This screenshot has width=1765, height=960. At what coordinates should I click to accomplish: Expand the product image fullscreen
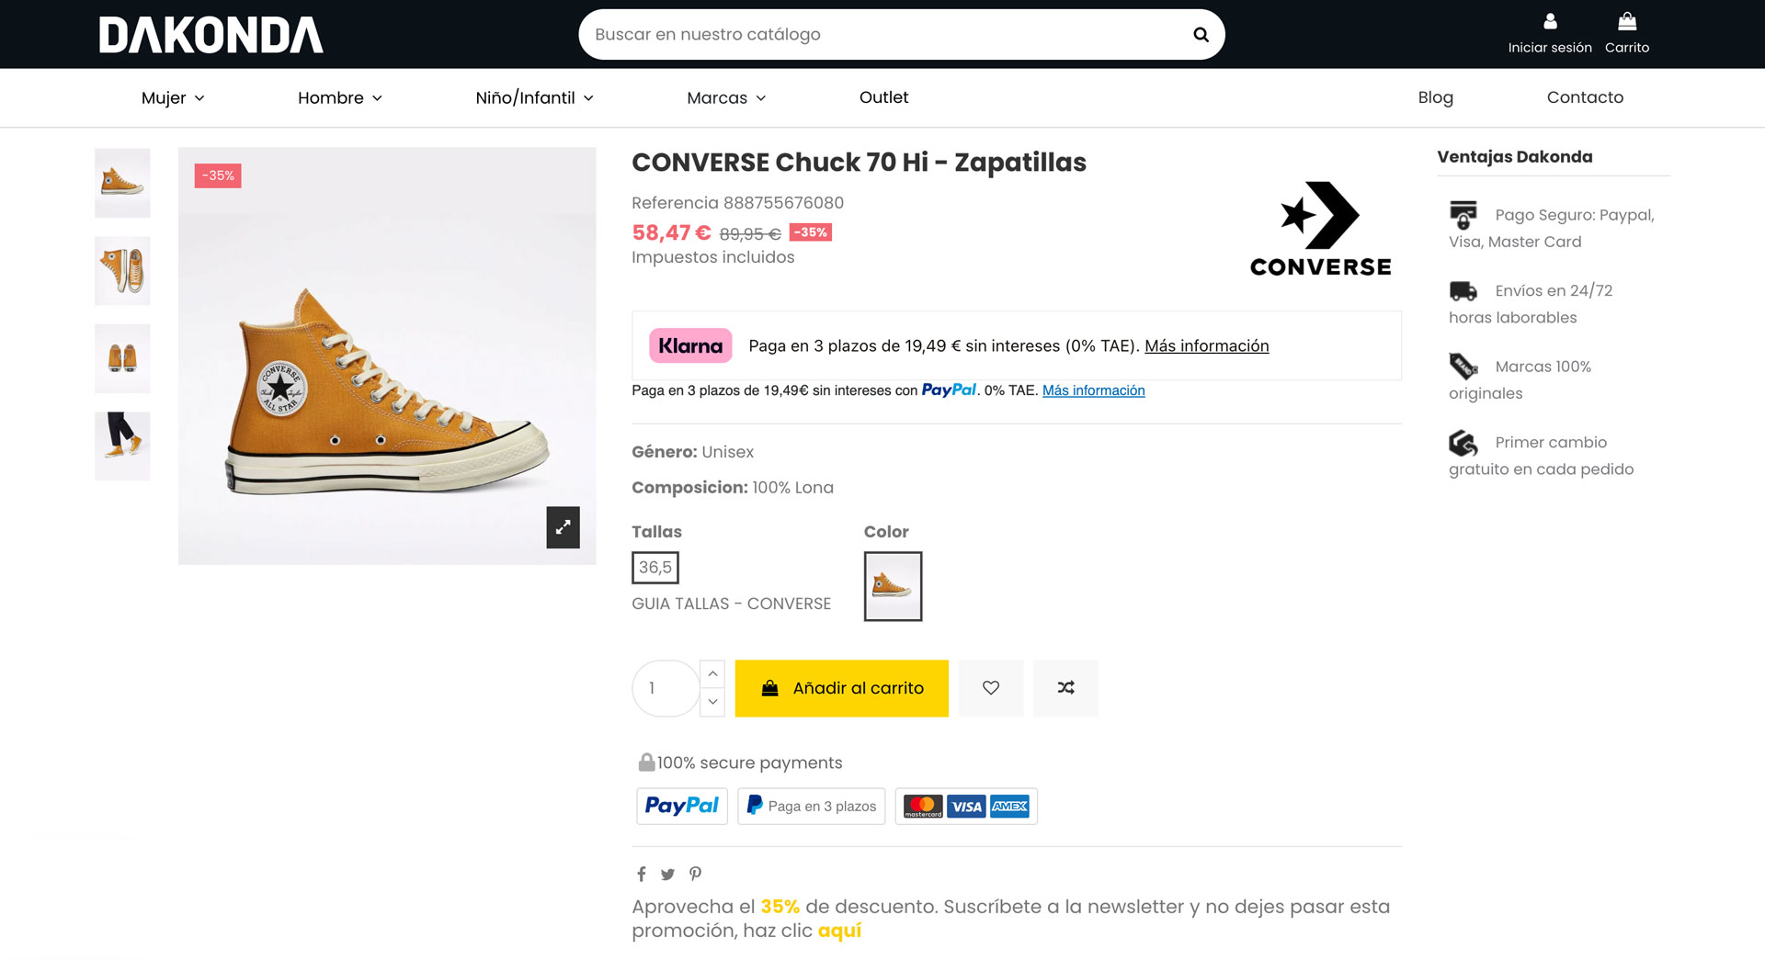(x=563, y=527)
